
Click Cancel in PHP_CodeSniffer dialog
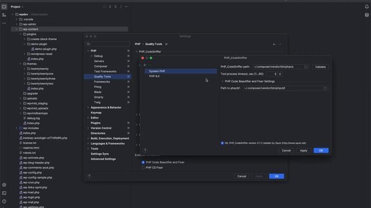point(286,150)
